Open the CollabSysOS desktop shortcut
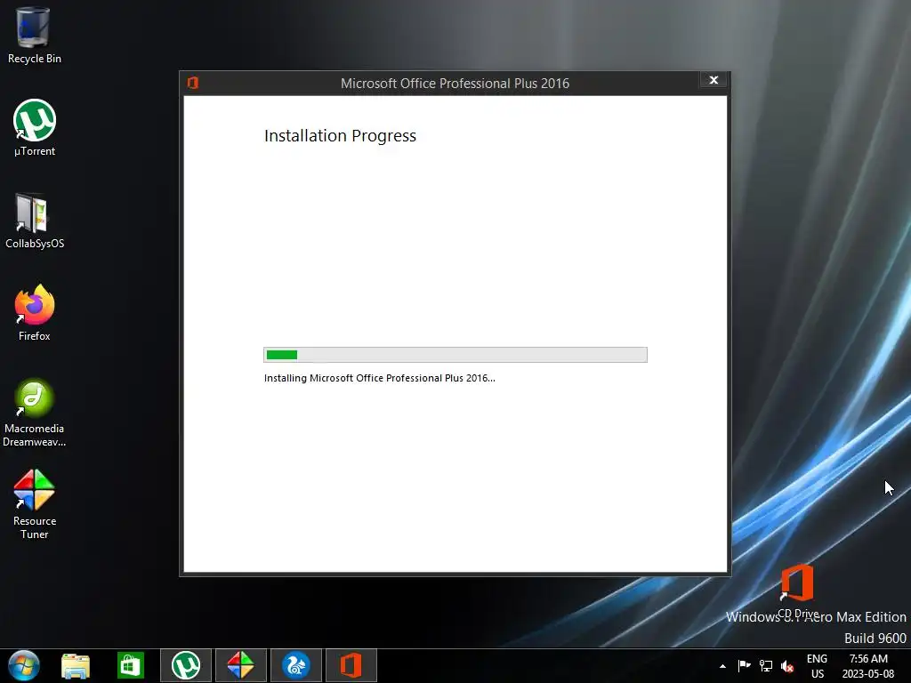911x683 pixels. (x=35, y=221)
